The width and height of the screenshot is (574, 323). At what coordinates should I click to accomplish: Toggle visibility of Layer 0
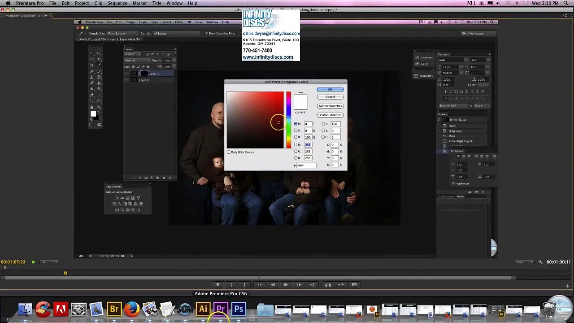[126, 80]
